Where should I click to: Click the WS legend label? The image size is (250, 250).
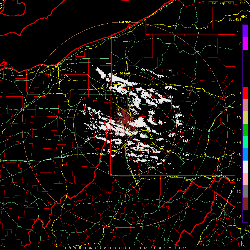pos(238,154)
